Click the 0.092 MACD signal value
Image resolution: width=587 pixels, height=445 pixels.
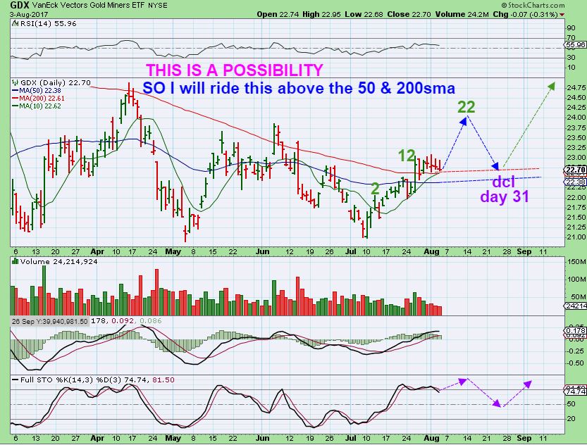(x=123, y=321)
